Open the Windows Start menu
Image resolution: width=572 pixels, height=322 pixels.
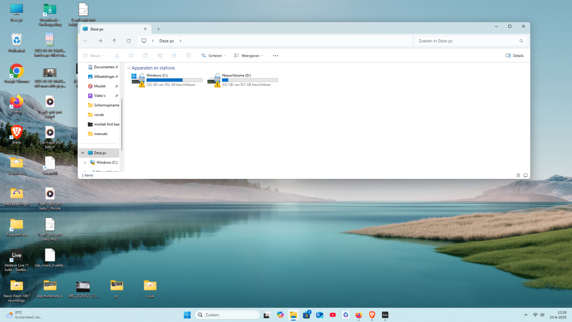pos(187,315)
